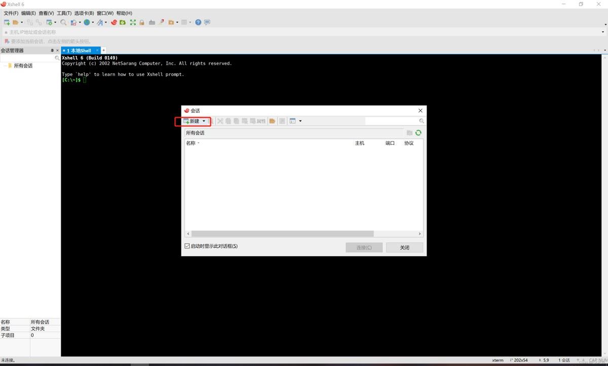Launch Xagent with the green icon
This screenshot has height=366, width=608.
click(123, 22)
